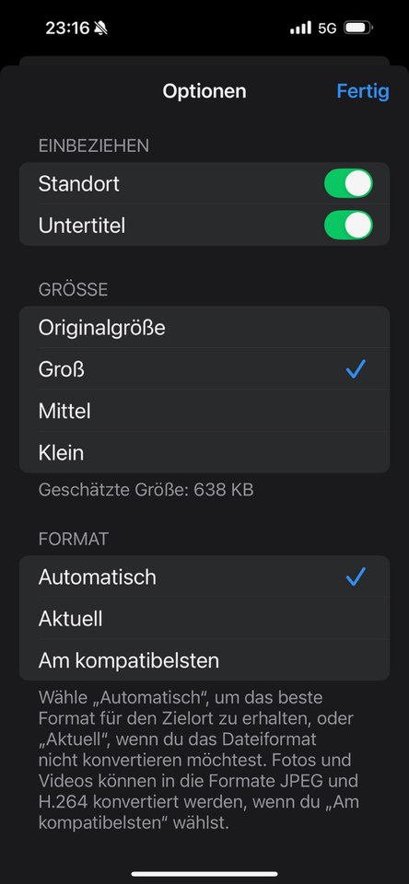Screen dimensions: 409x884
Task: Pick the Klein size option
Action: 204,452
